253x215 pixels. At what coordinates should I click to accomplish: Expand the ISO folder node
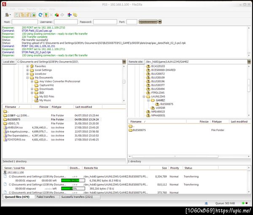(x=32, y=93)
